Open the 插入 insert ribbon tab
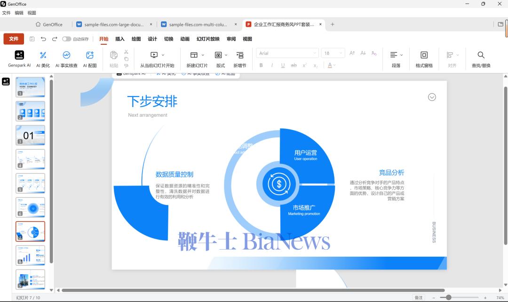508x302 pixels. click(x=120, y=39)
